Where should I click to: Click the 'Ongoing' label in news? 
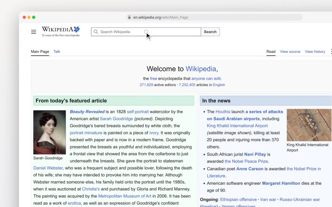(x=209, y=199)
